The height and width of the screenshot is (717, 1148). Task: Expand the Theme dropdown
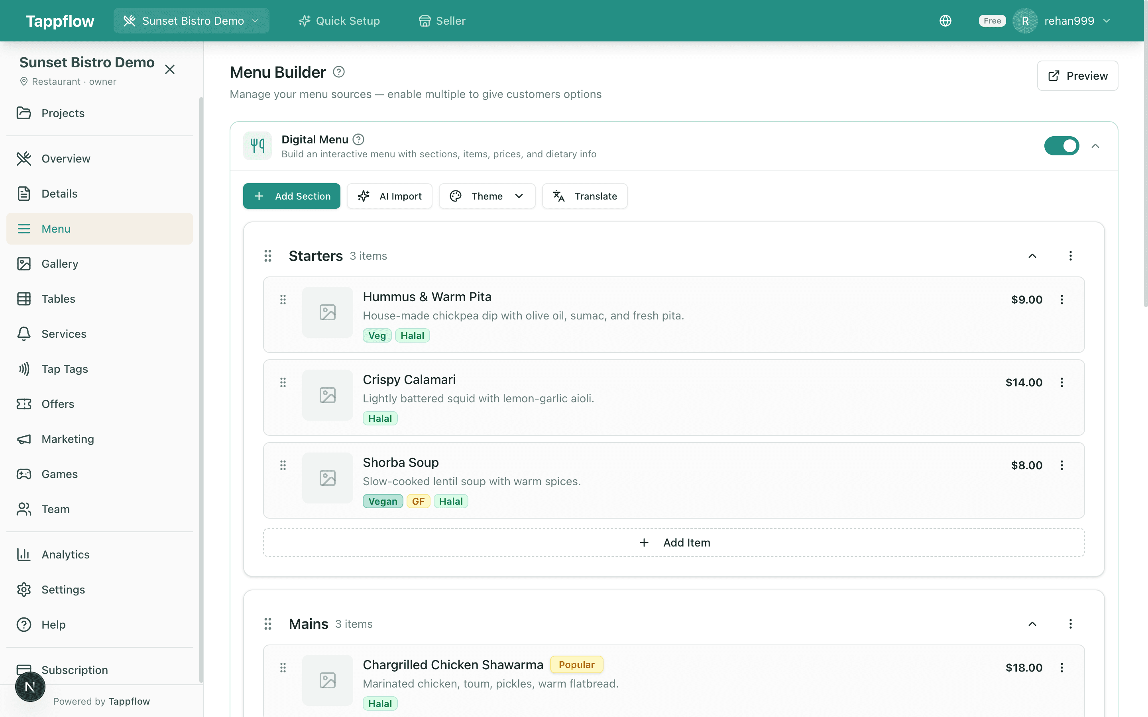coord(487,196)
